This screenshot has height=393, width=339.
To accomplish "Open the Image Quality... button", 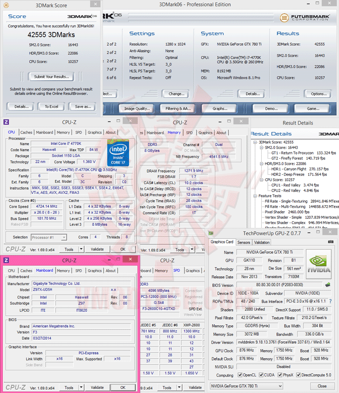I will point(137,109).
